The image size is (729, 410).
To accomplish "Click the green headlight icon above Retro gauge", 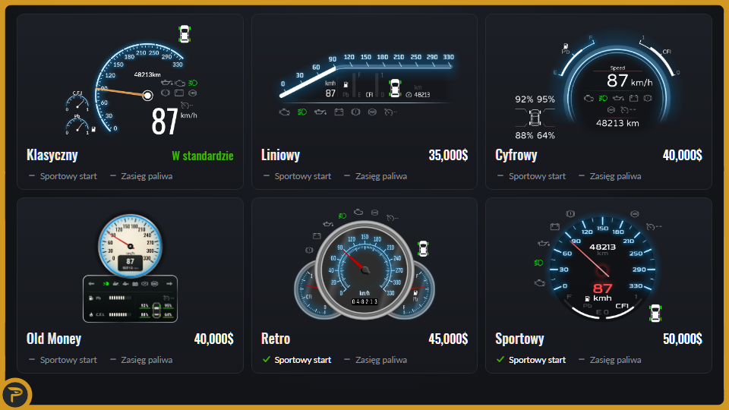I will click(x=342, y=216).
